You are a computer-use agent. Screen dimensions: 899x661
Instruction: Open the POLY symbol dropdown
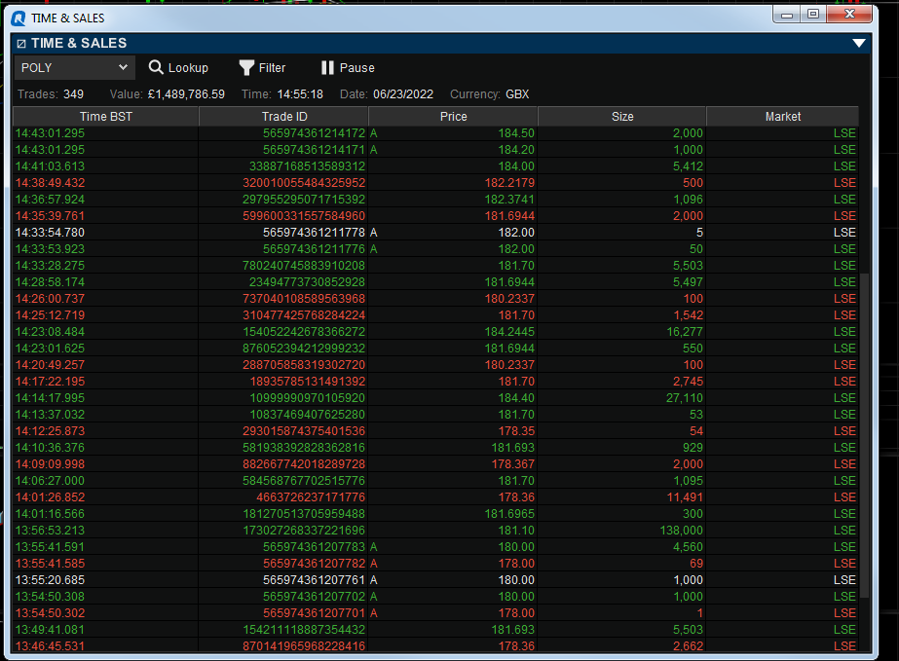tap(75, 67)
